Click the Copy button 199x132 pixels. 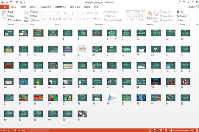[11, 16]
